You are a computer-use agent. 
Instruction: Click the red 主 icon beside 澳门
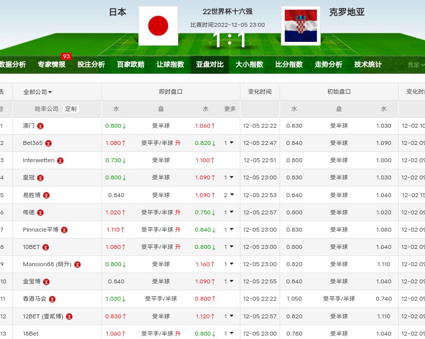click(41, 126)
